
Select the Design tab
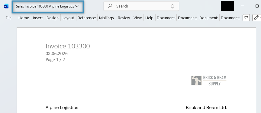point(53,18)
